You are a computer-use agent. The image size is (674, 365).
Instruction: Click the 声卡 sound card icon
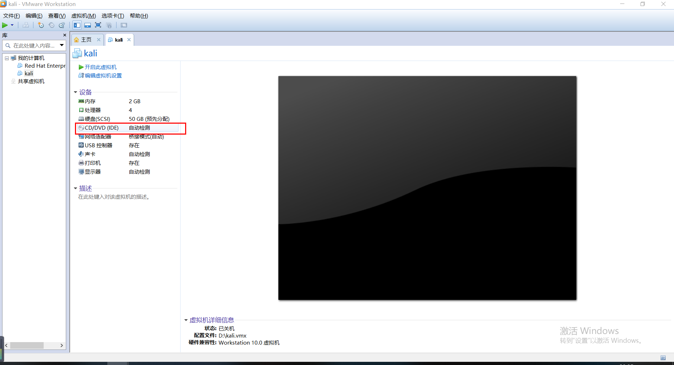[81, 154]
